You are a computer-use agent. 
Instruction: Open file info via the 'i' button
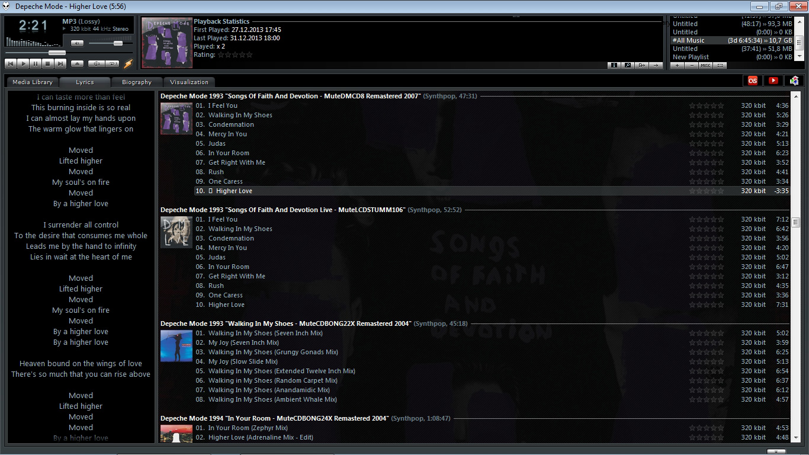coord(614,65)
